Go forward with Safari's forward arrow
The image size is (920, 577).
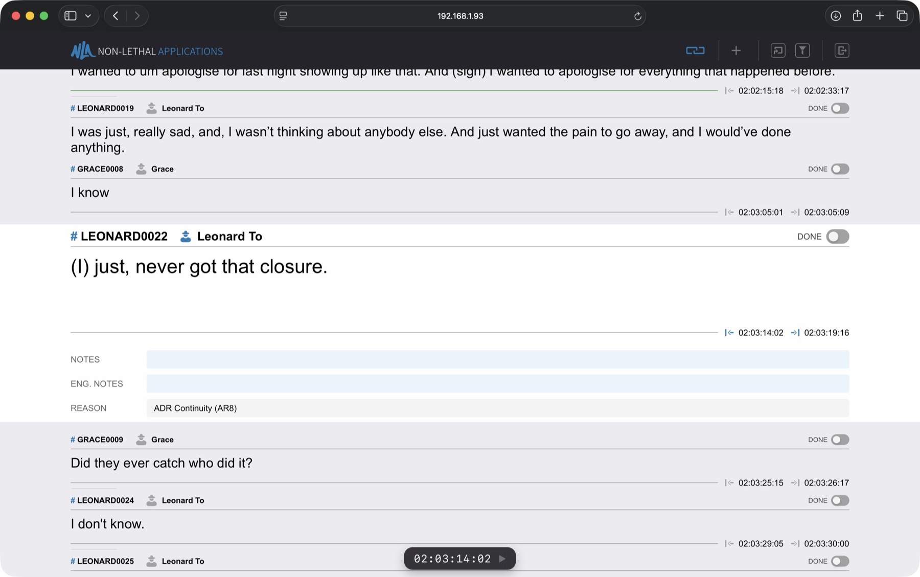(x=137, y=16)
